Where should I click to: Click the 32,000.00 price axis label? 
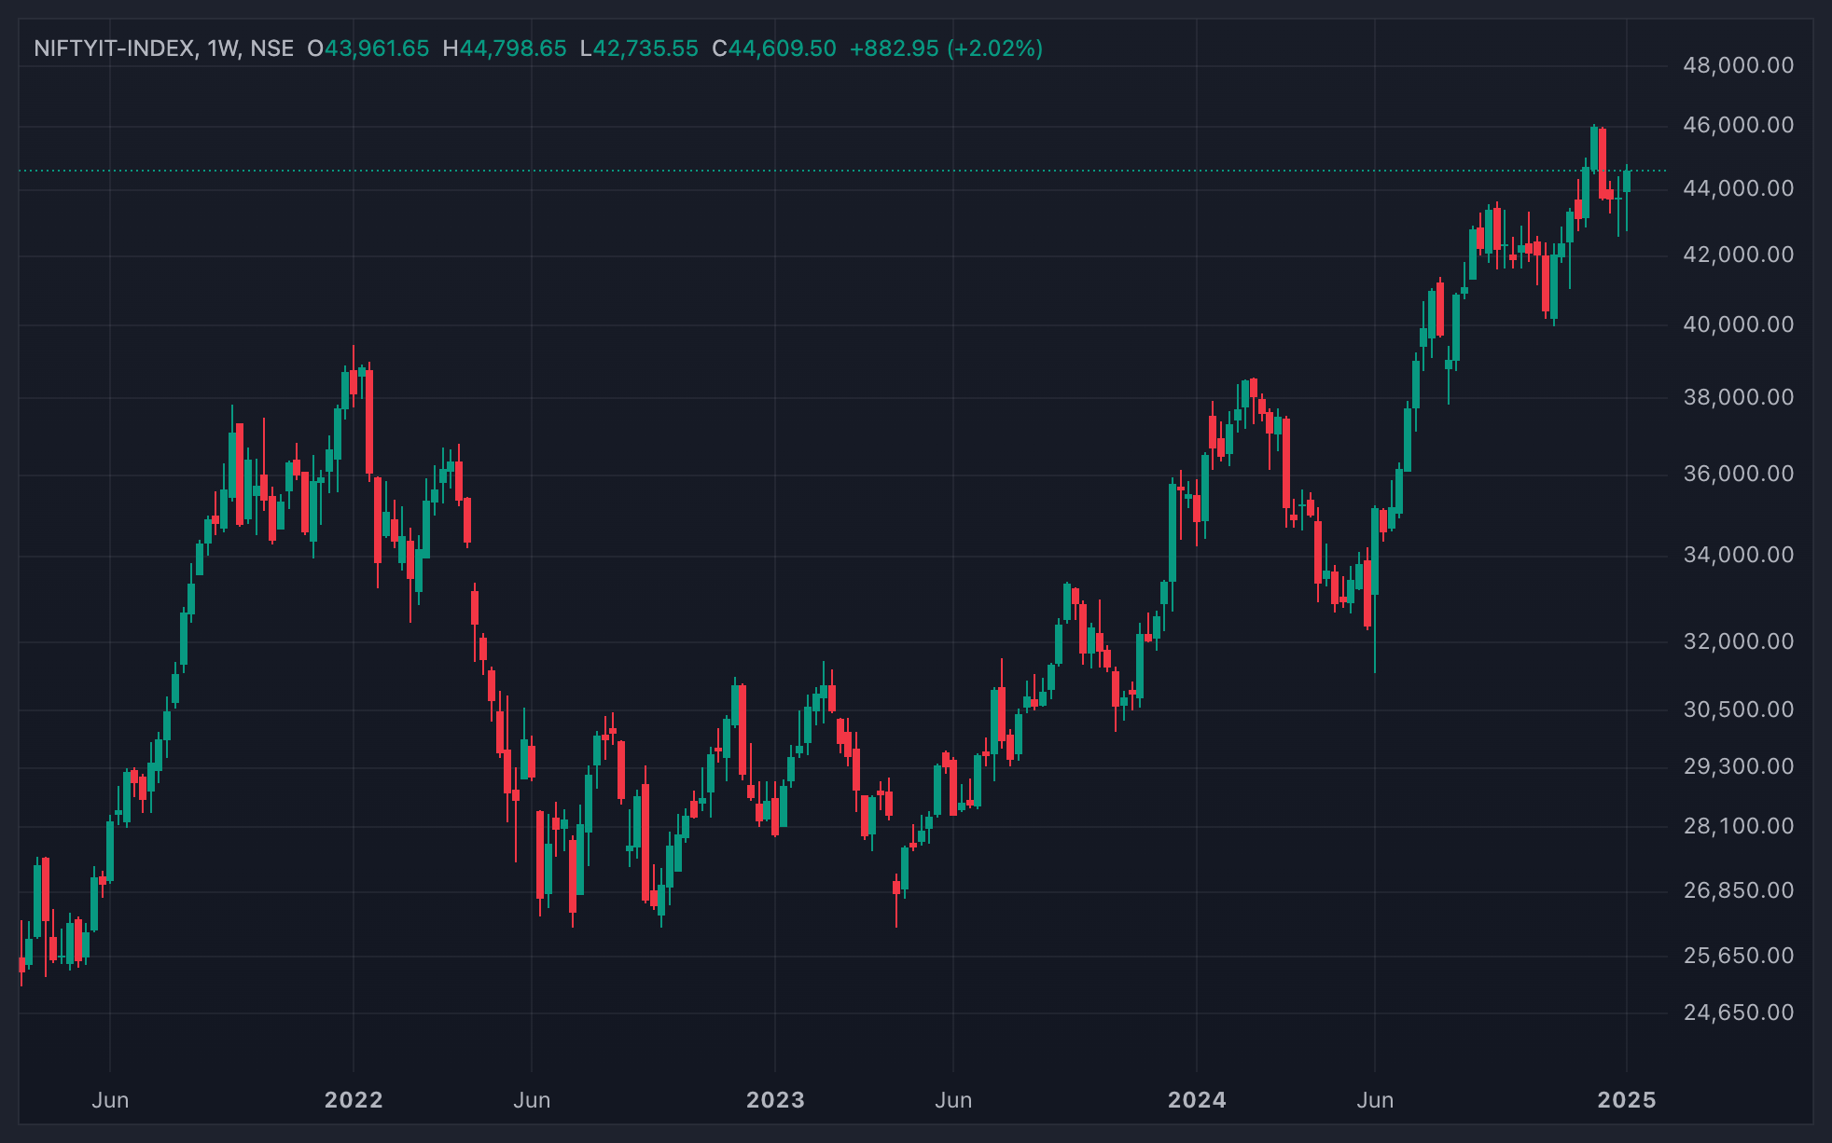click(x=1738, y=641)
